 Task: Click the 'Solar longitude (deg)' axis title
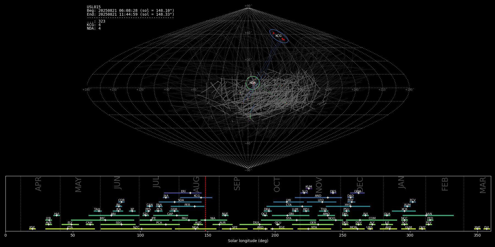click(248, 241)
